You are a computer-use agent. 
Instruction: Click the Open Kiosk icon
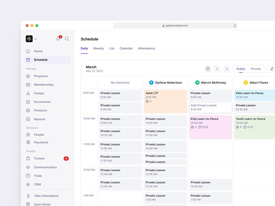[28, 204]
